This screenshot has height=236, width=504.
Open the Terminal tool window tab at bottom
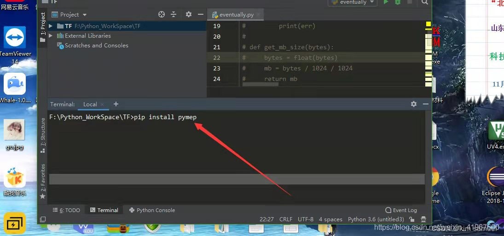104,210
